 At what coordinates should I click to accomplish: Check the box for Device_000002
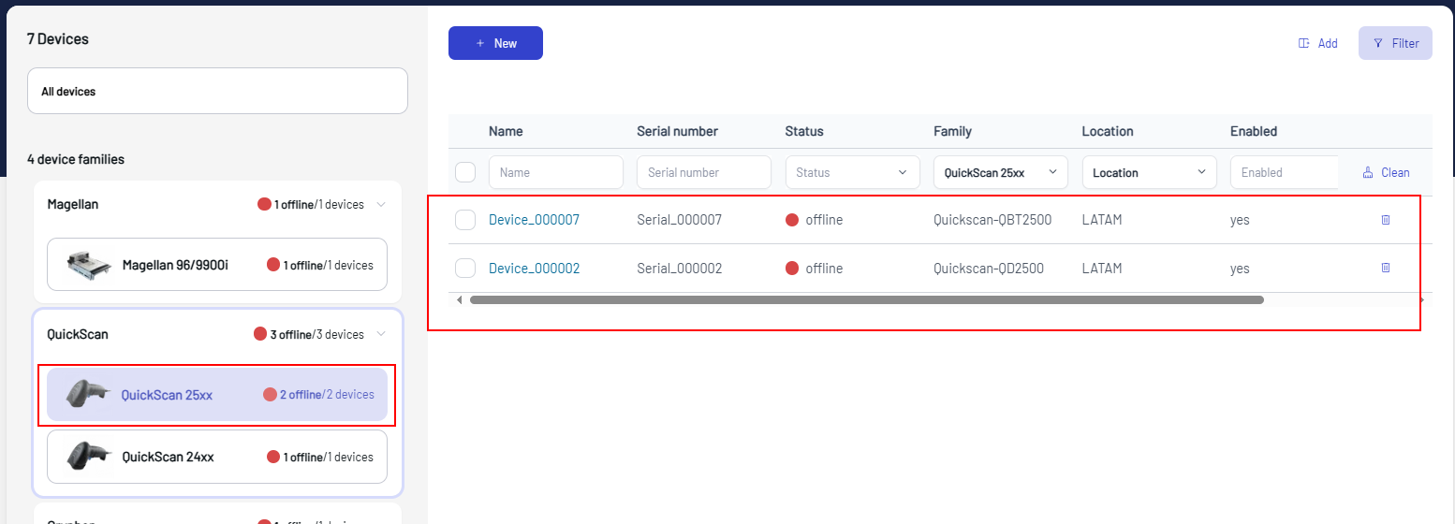[465, 268]
